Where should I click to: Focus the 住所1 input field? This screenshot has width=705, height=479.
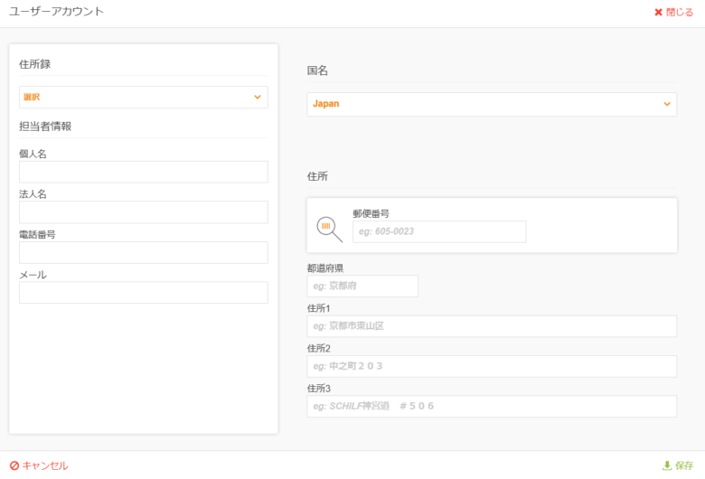coord(492,326)
